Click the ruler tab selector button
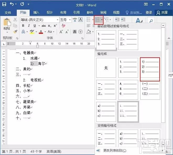The width and height of the screenshot is (173, 155). (4, 44)
